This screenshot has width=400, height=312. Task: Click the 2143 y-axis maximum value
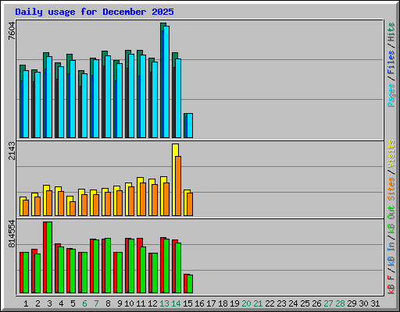[x=12, y=151]
